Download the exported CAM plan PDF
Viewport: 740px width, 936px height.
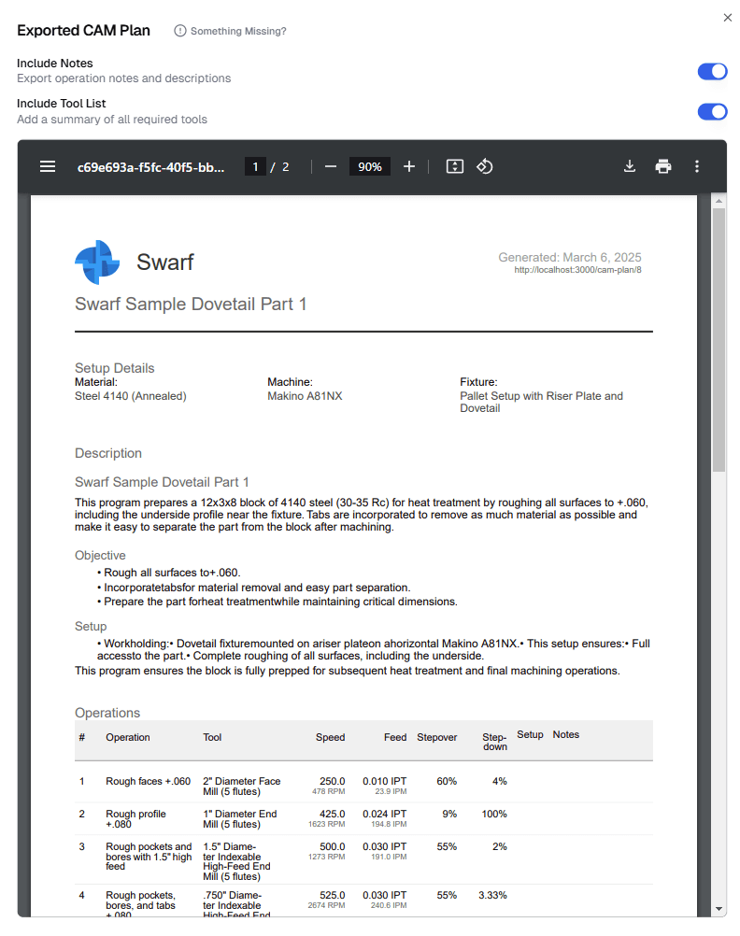(630, 166)
